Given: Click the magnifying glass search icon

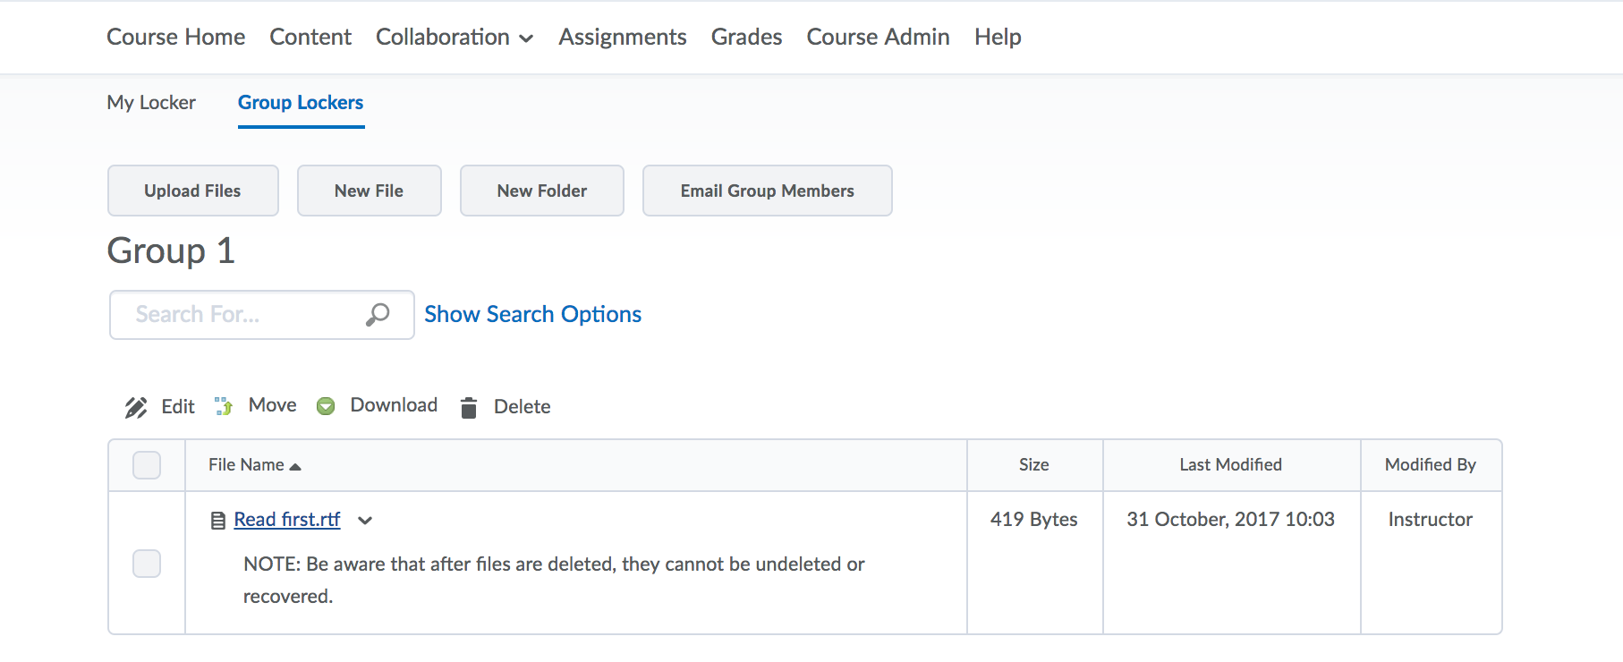Looking at the screenshot, I should pos(378,315).
